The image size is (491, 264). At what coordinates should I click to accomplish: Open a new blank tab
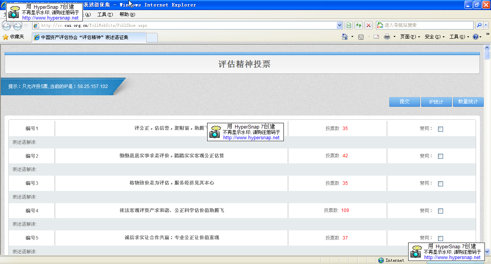tap(152, 37)
